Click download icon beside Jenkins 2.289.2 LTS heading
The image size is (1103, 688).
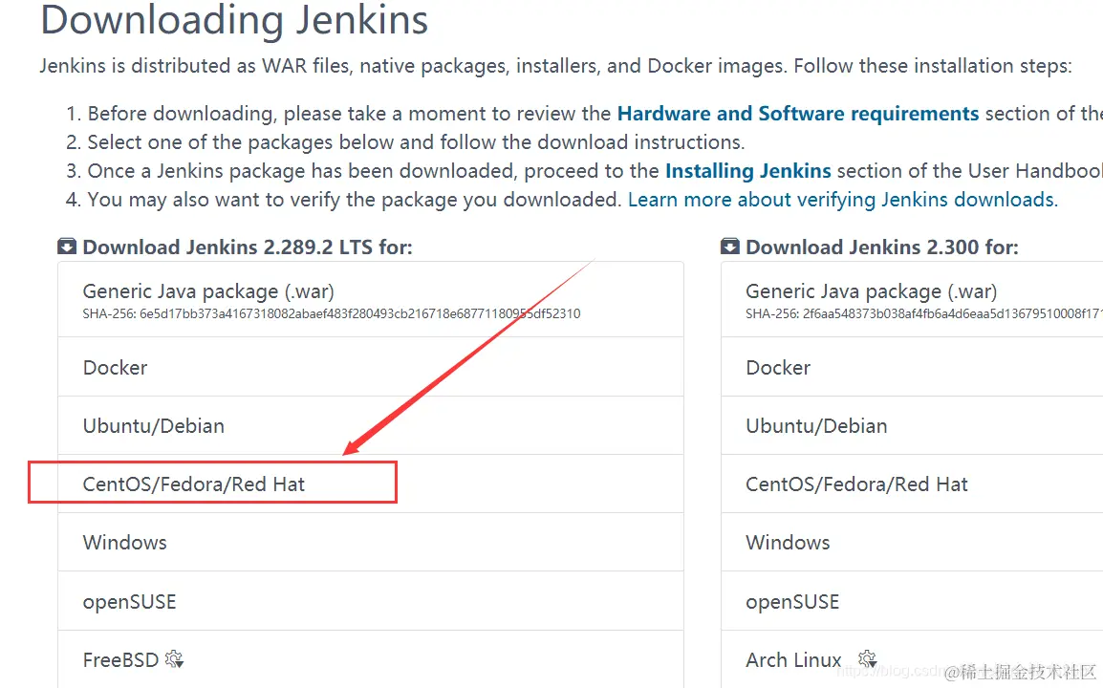[67, 247]
